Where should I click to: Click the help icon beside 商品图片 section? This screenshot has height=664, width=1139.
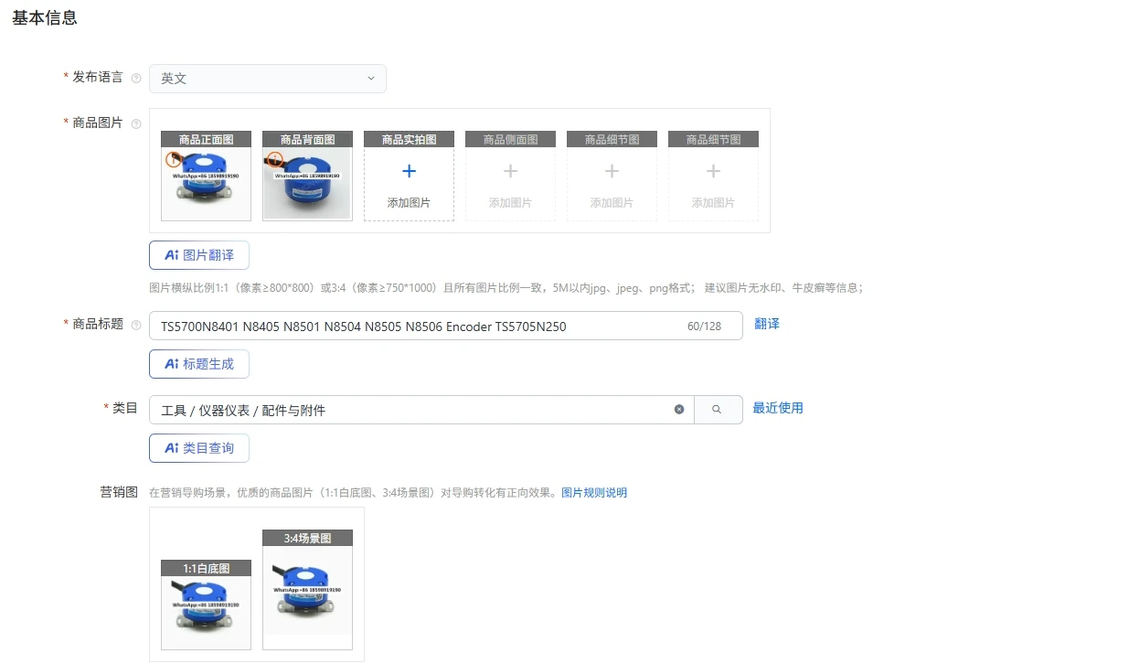[x=135, y=123]
